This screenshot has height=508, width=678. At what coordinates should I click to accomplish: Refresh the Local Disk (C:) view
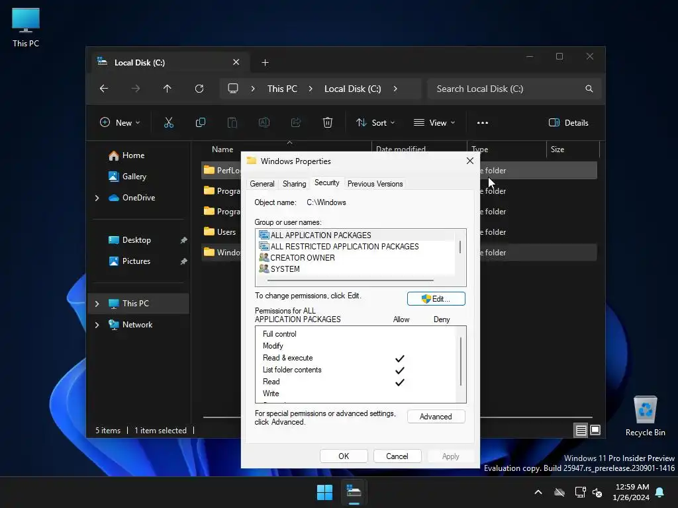coord(199,89)
